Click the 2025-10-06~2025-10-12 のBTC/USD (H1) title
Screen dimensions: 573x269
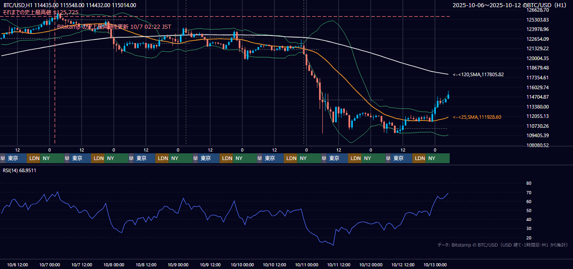pos(509,5)
